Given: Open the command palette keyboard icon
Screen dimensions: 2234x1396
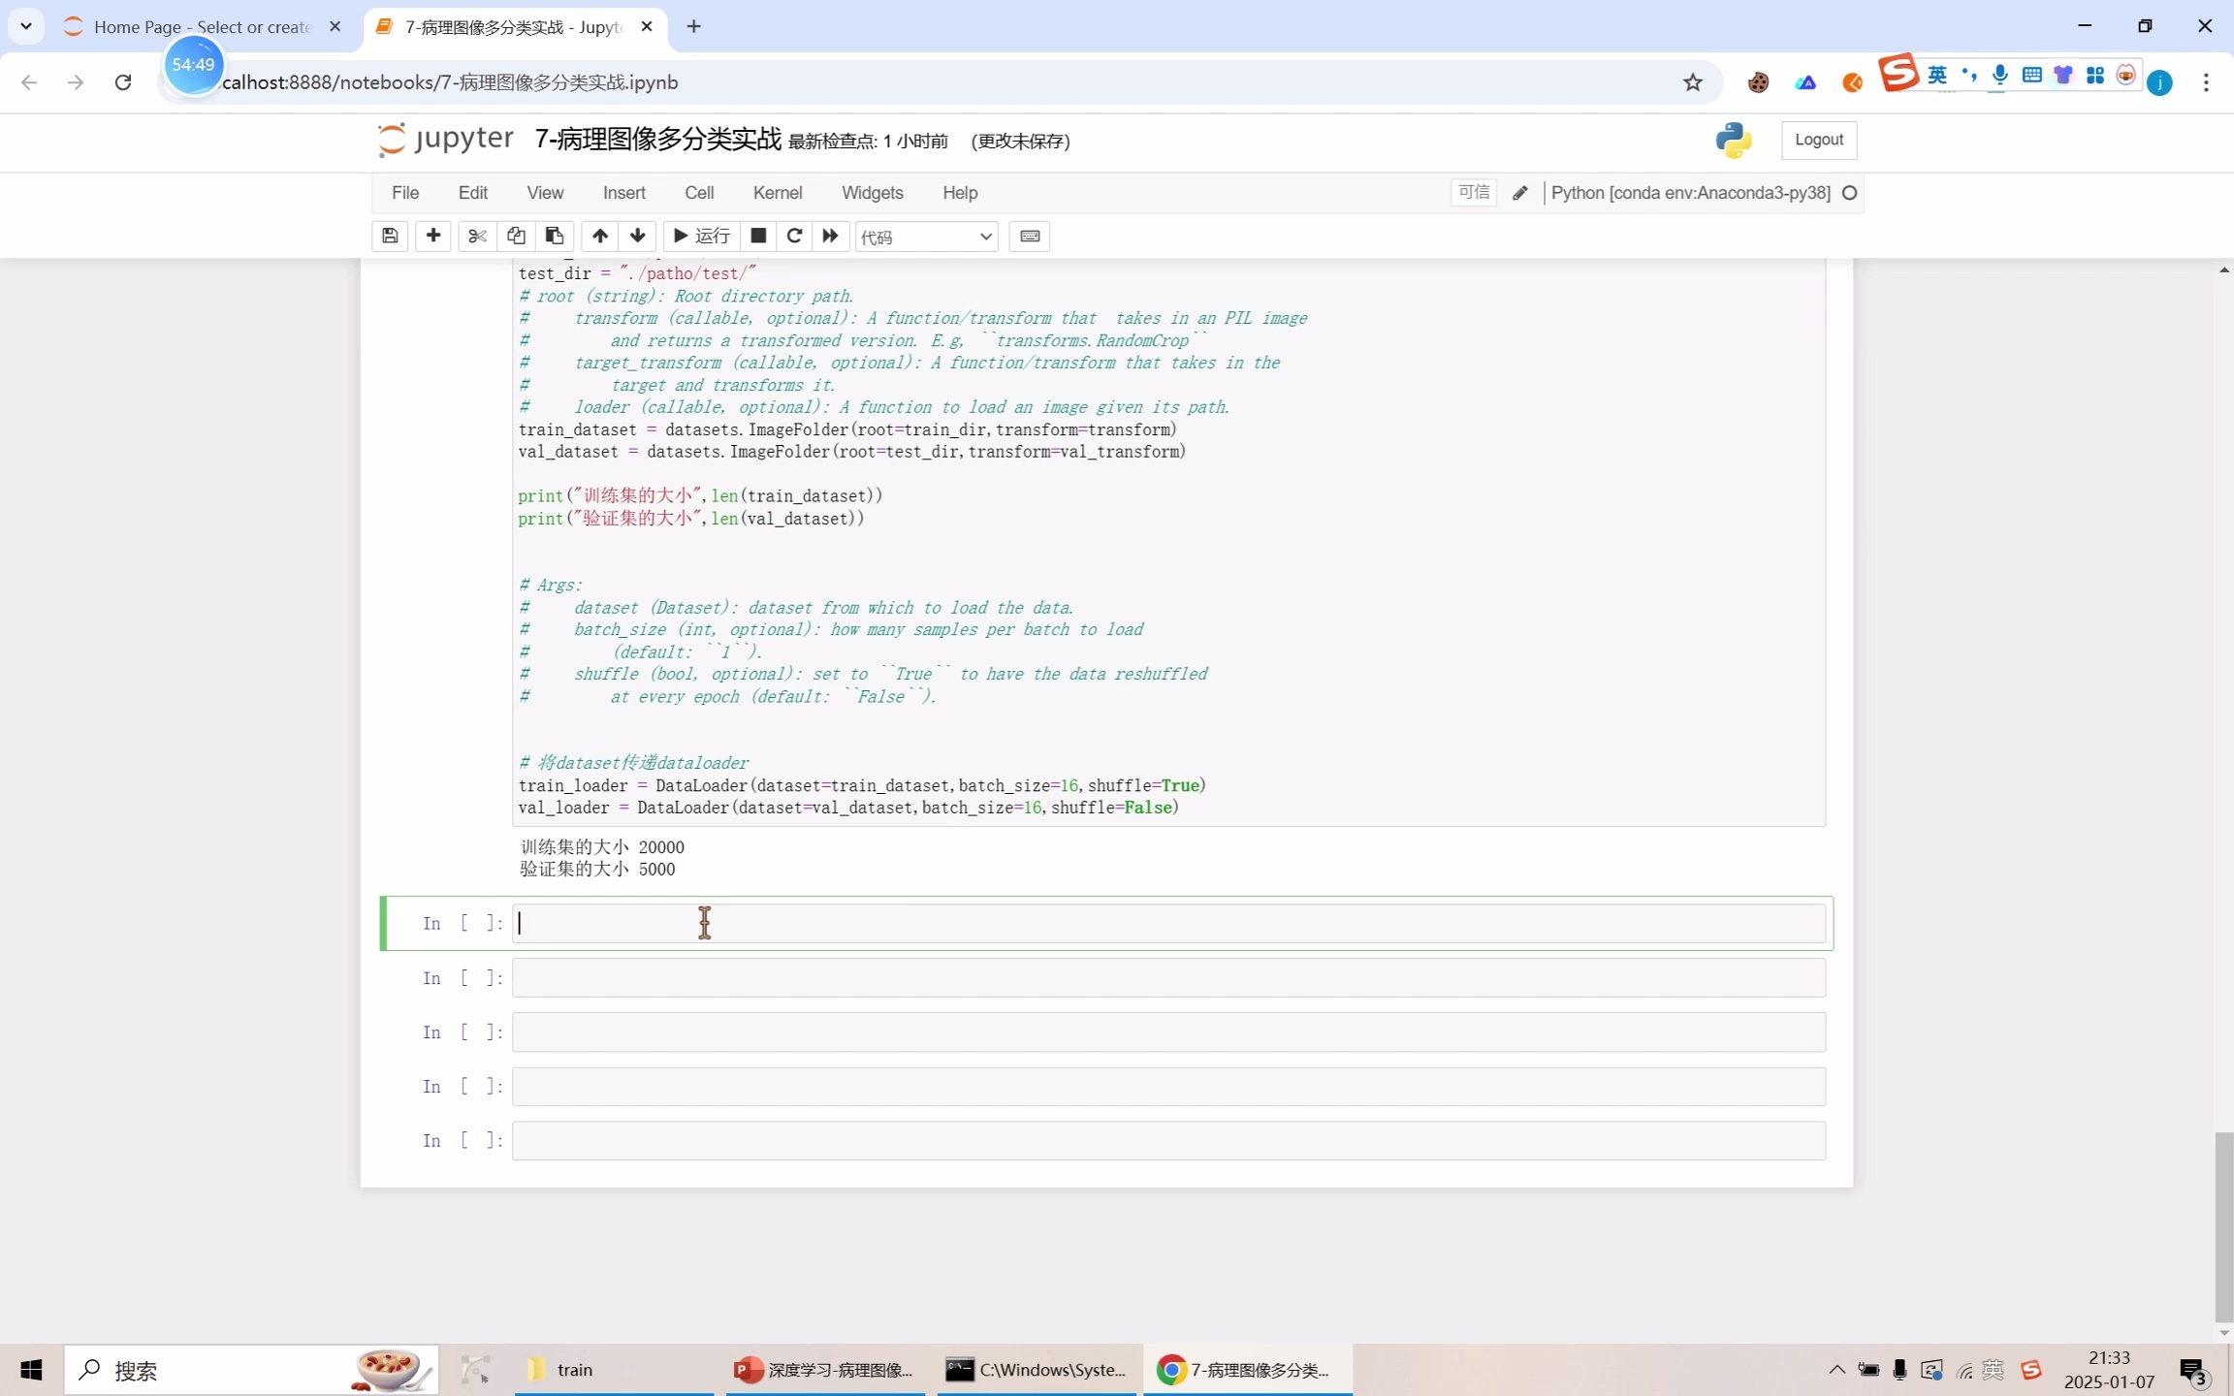Looking at the screenshot, I should coord(1030,236).
